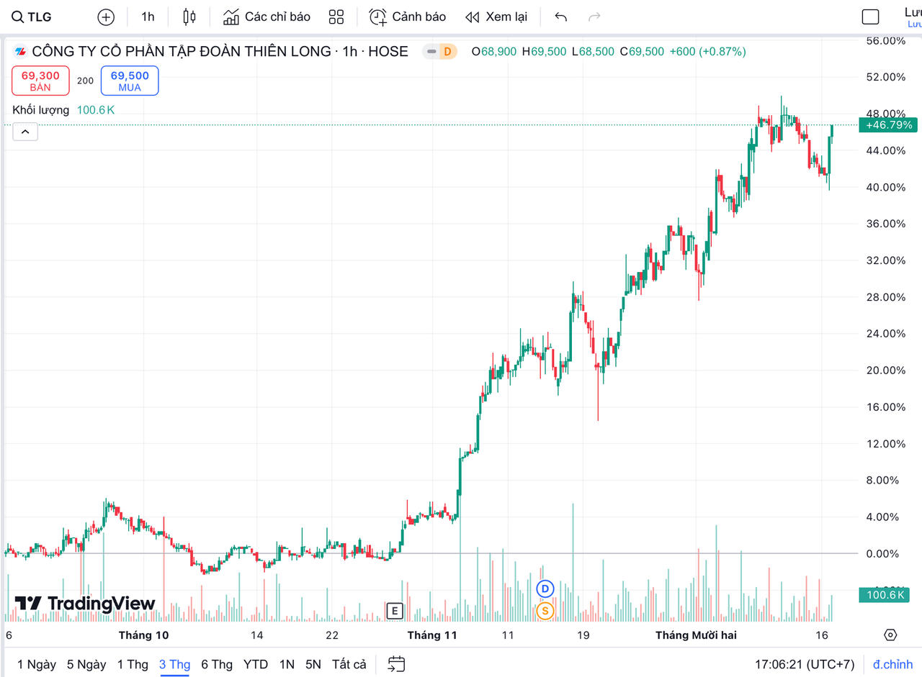The image size is (922, 677).
Task: Open timezone menu showing 17:06:21 (UTC+7)
Action: pyautogui.click(x=805, y=664)
